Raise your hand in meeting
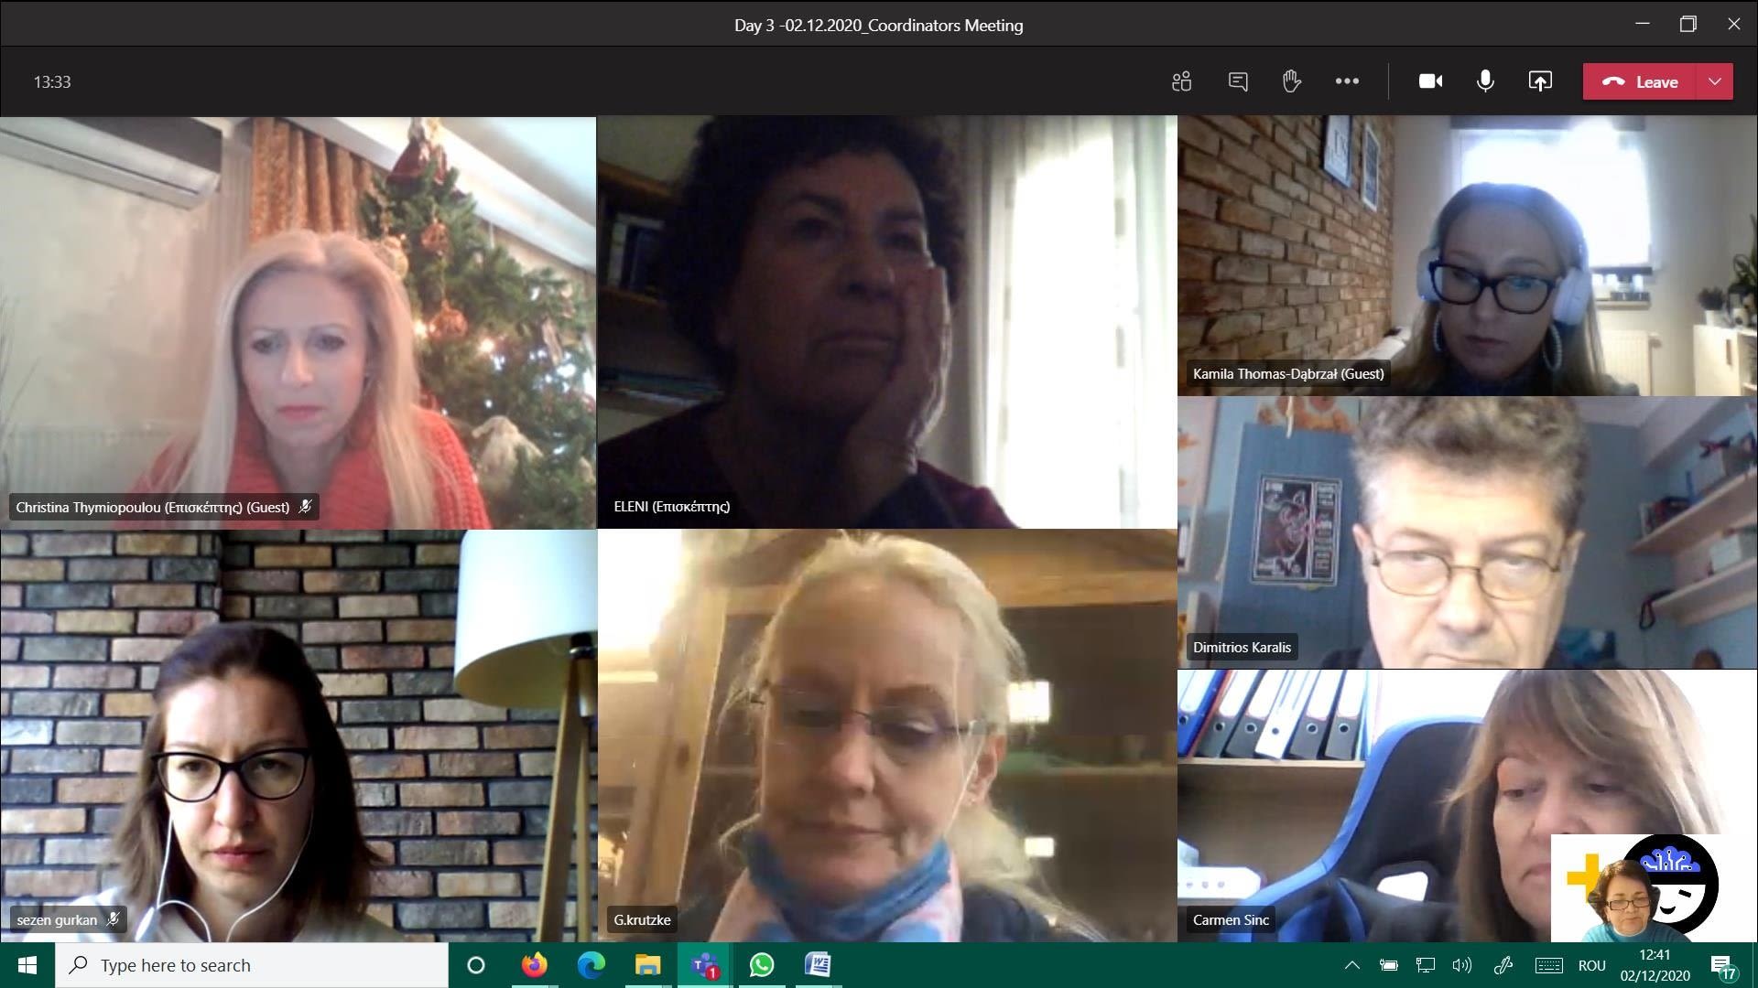The image size is (1758, 988). [1291, 81]
